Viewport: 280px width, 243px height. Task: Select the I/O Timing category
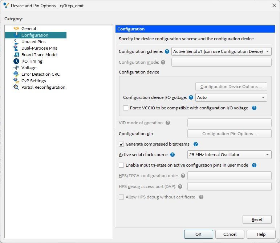pyautogui.click(x=32, y=61)
